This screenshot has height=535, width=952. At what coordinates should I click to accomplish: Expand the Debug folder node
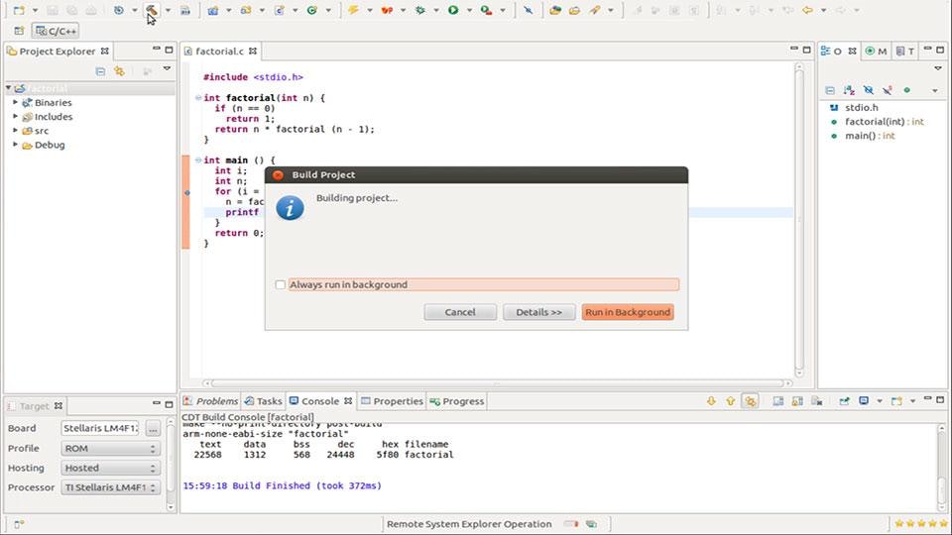(15, 145)
